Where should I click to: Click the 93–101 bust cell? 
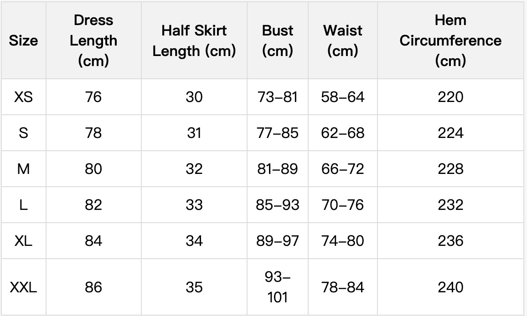277,287
